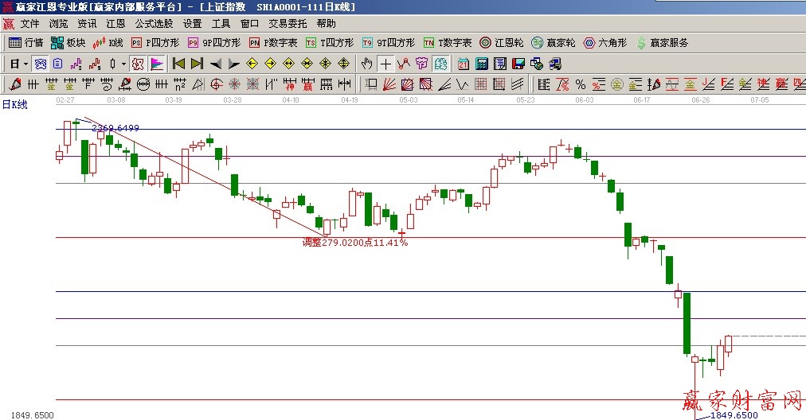Toggle the crosshair cursor button
Image resolution: width=806 pixels, height=420 pixels.
385,64
